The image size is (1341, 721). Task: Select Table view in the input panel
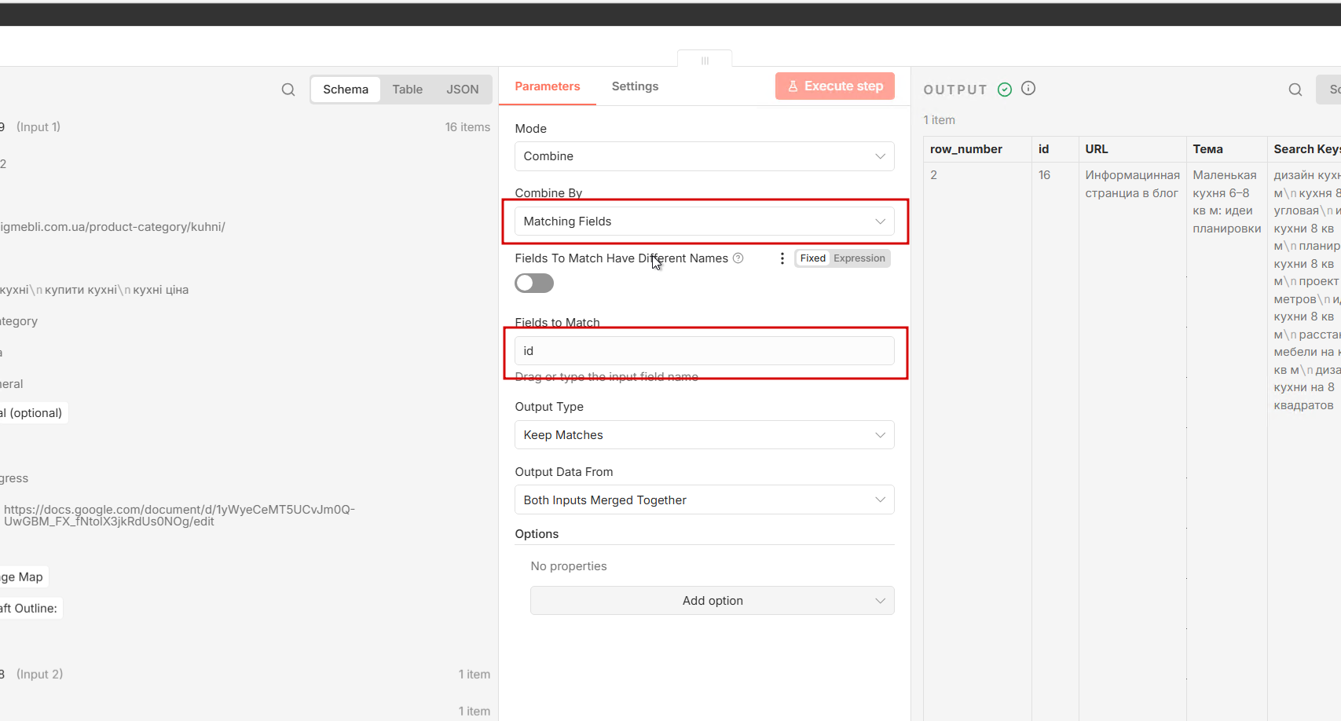(x=408, y=90)
